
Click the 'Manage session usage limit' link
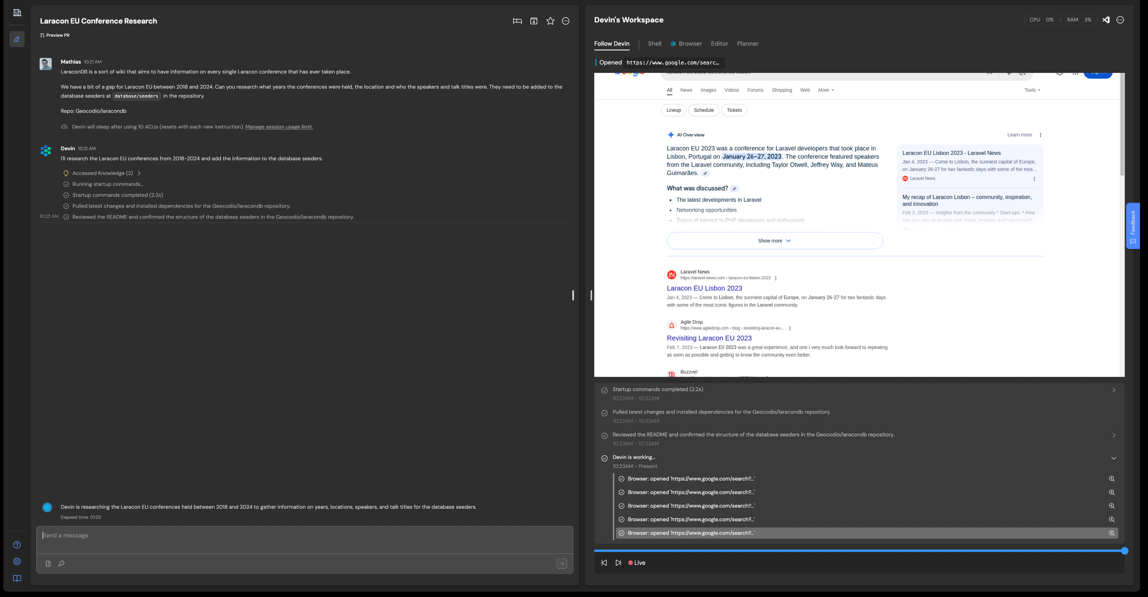(x=279, y=127)
